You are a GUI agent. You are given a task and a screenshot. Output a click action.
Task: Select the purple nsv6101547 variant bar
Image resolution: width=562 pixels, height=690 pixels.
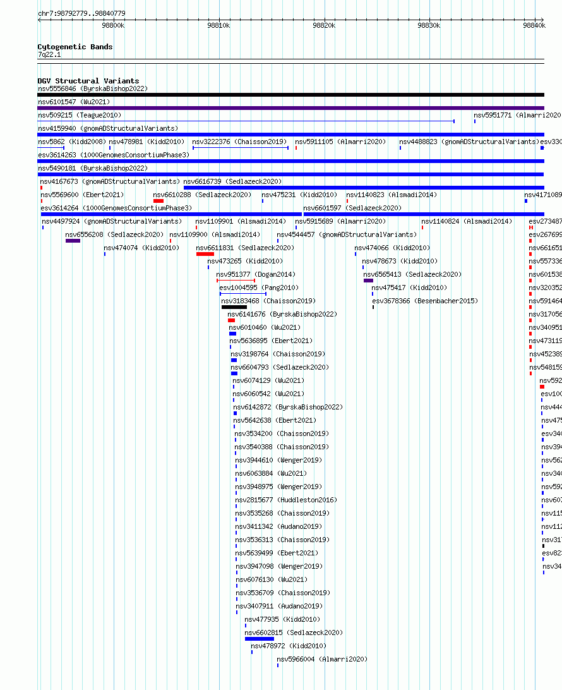[x=290, y=108]
